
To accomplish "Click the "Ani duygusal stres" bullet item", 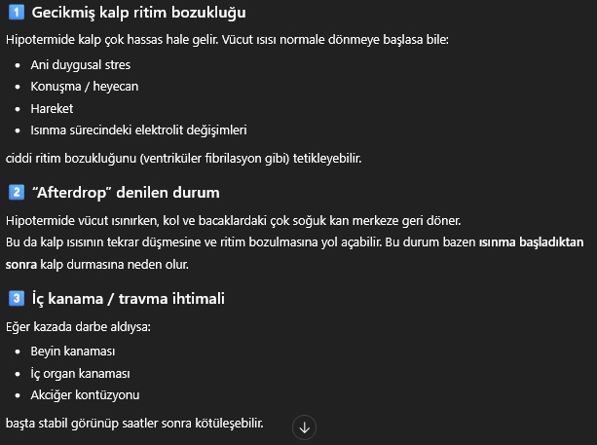I will click(80, 64).
